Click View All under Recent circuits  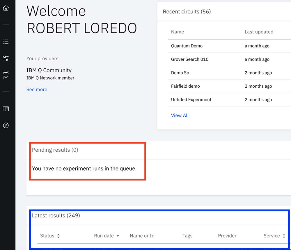(x=180, y=116)
